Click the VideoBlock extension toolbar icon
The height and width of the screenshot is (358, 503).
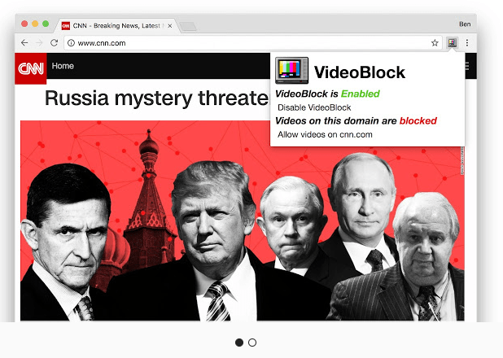click(452, 42)
